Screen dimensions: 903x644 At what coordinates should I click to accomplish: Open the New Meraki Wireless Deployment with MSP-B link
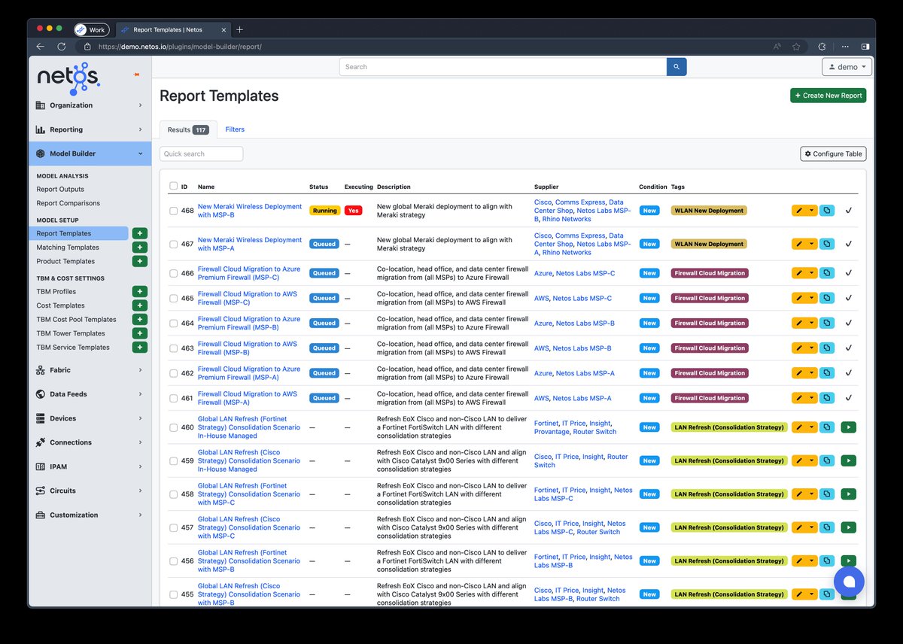(x=250, y=211)
